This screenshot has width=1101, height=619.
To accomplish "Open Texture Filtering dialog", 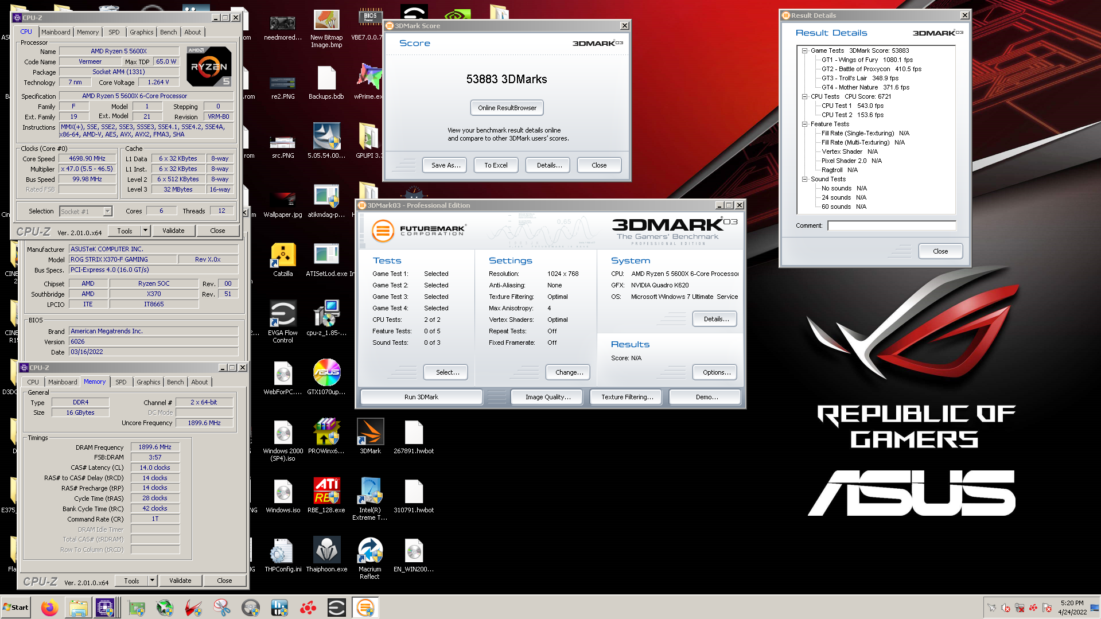I will (627, 397).
